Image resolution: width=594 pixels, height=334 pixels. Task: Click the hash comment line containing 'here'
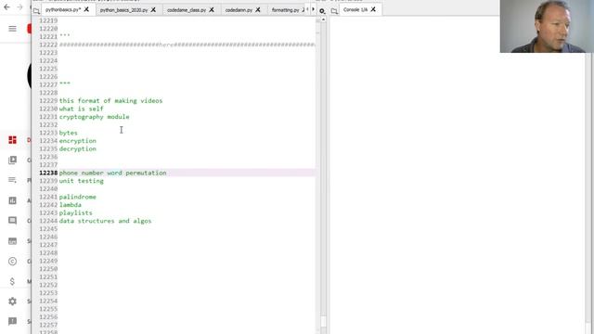tap(187, 45)
